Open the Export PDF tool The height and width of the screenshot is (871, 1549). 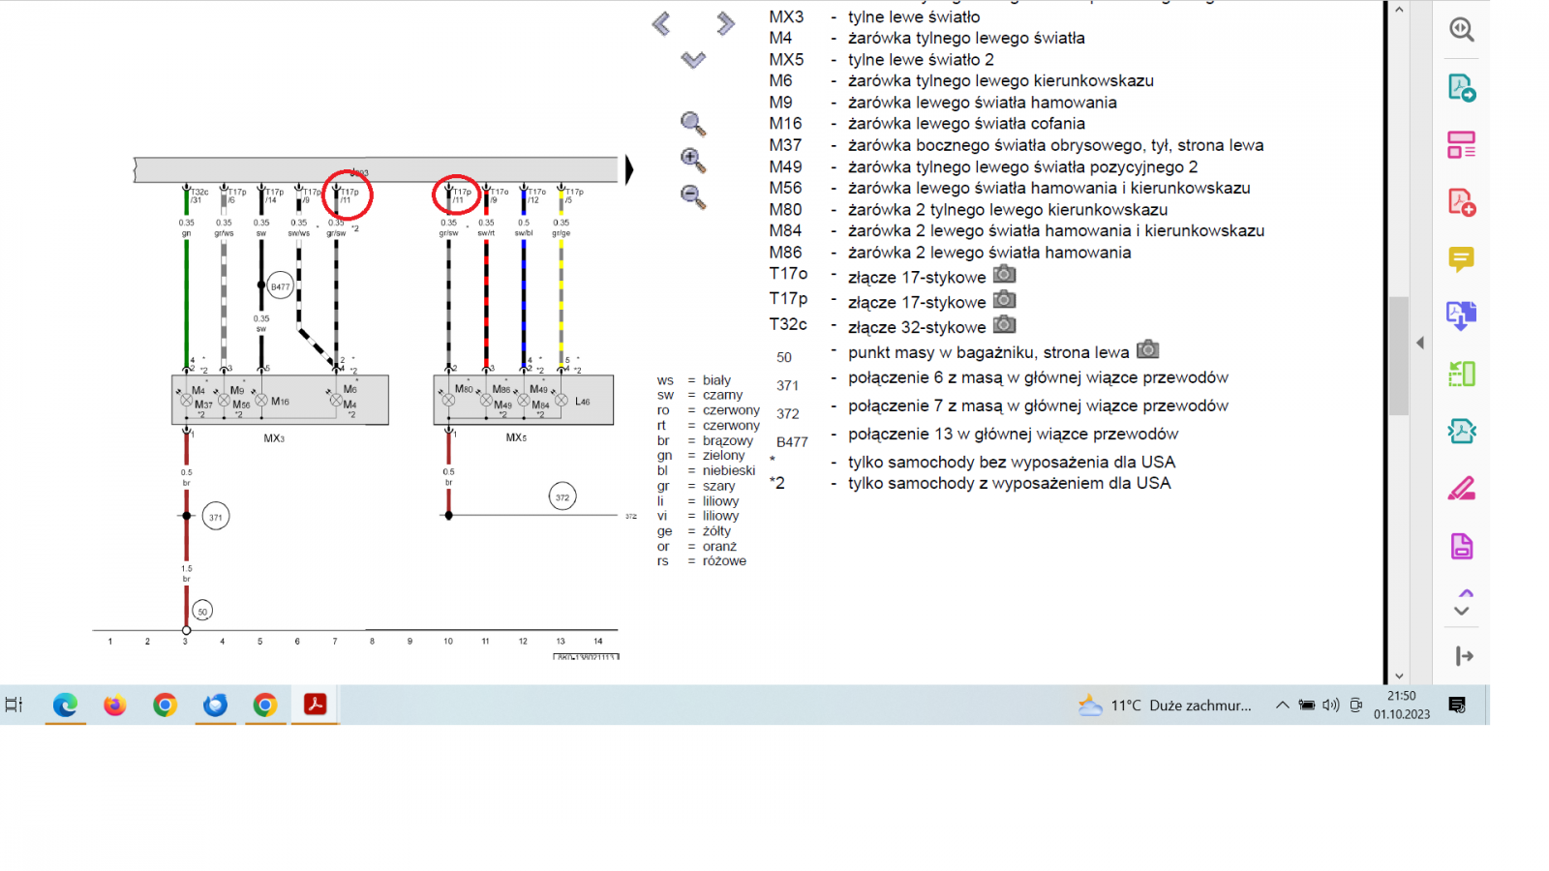[x=1462, y=88]
